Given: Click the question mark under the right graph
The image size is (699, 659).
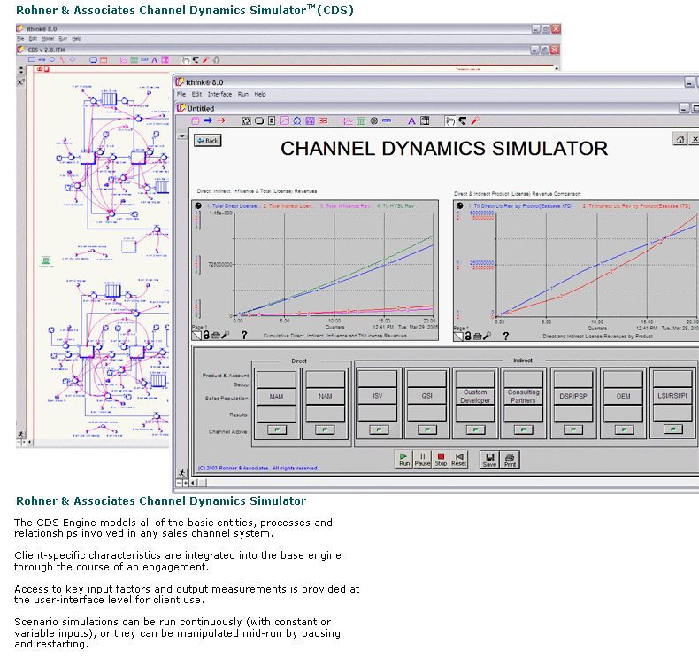Looking at the screenshot, I should tap(505, 336).
